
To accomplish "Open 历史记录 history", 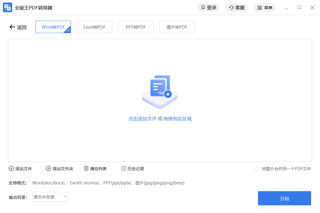I will (x=133, y=169).
